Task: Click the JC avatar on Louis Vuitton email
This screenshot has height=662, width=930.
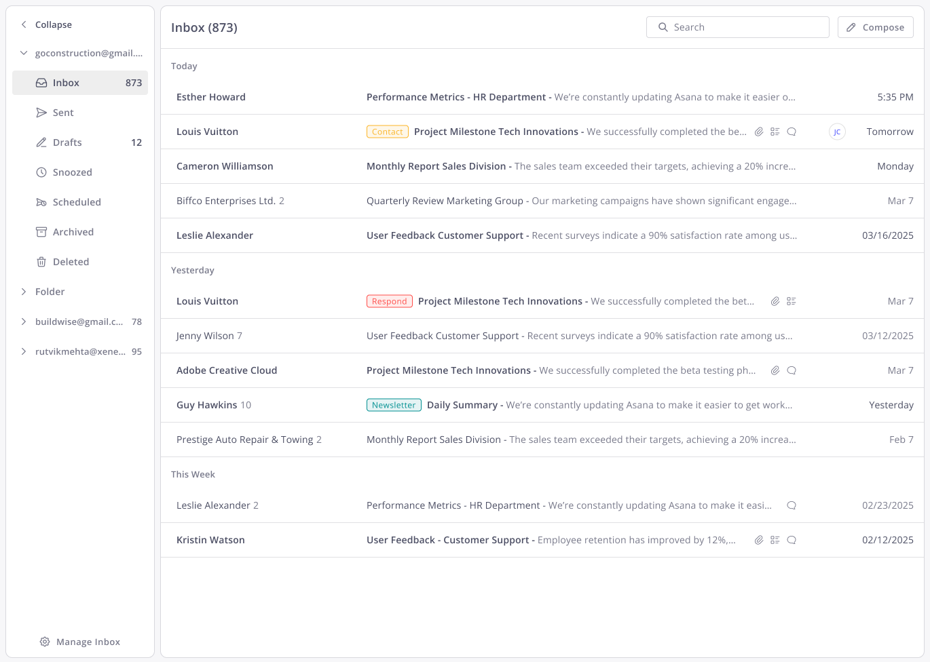Action: click(x=837, y=132)
